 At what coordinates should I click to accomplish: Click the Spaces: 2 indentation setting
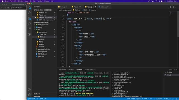point(140,99)
